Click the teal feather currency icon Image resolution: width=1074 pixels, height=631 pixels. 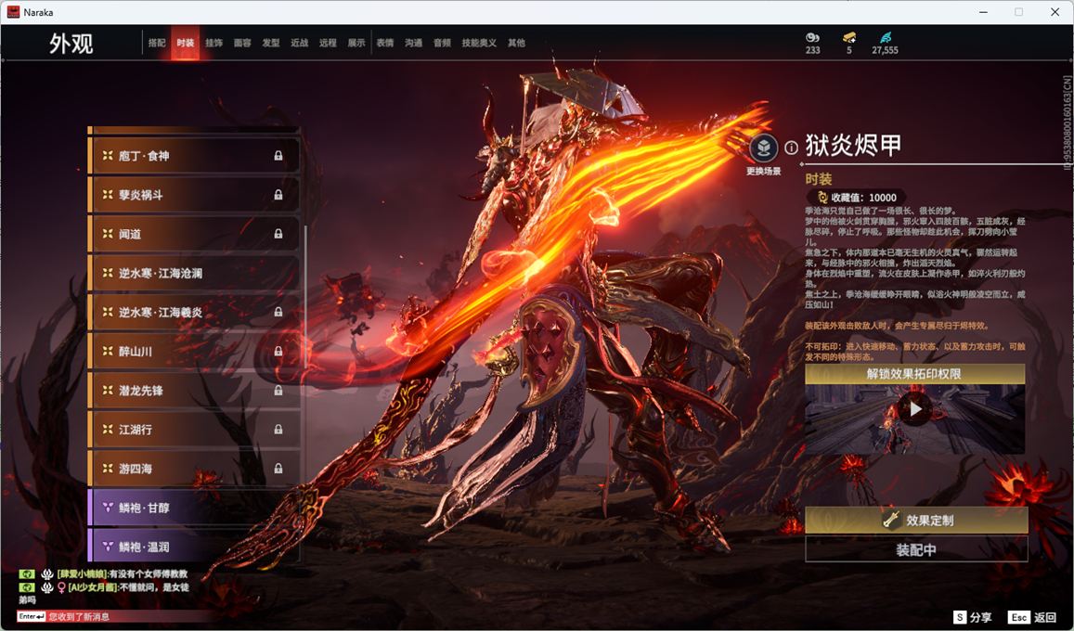[x=885, y=37]
